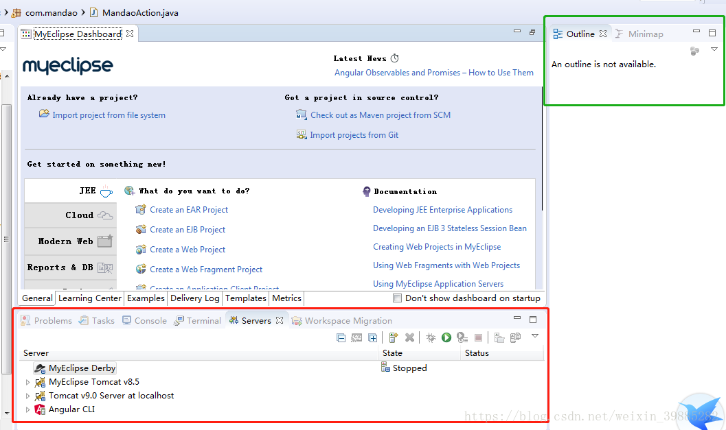Expand Tomcat v9.0 Server at localhost node

27,396
